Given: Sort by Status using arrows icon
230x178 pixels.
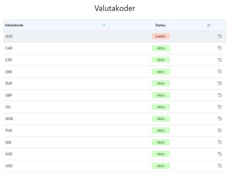Looking at the screenshot, I should coord(209,25).
